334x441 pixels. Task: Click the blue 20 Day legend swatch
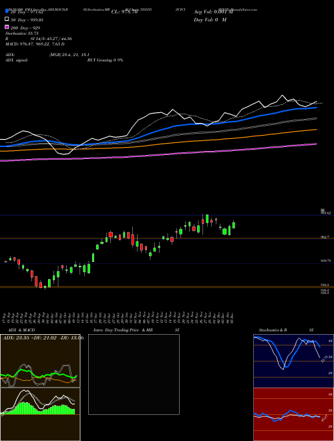pos(7,11)
